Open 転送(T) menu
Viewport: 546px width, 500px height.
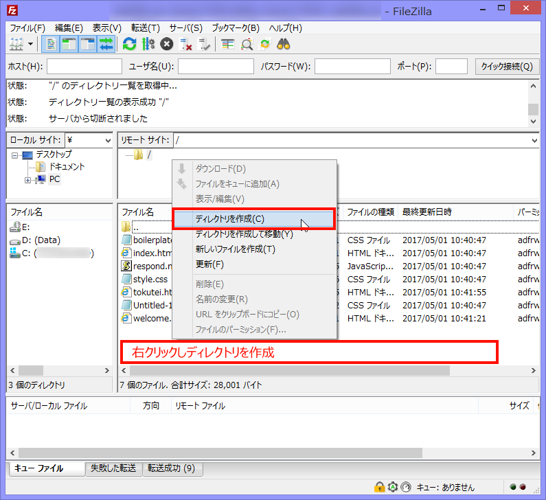(145, 28)
